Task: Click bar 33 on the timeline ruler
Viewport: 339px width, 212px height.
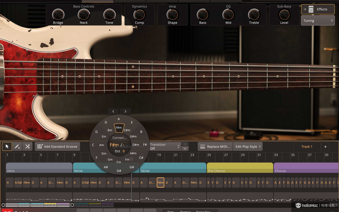Action: (x=276, y=155)
